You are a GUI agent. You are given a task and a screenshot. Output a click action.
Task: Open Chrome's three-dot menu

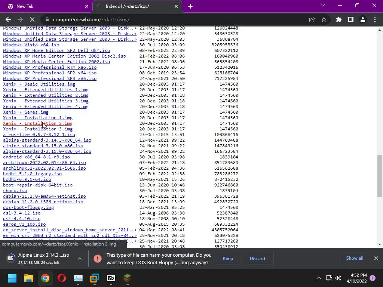tap(375, 19)
